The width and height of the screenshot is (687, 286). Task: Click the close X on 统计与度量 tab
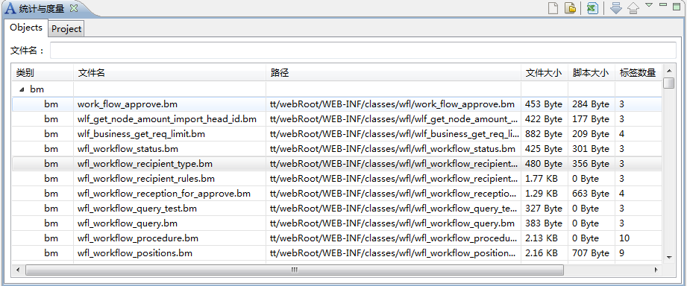74,8
